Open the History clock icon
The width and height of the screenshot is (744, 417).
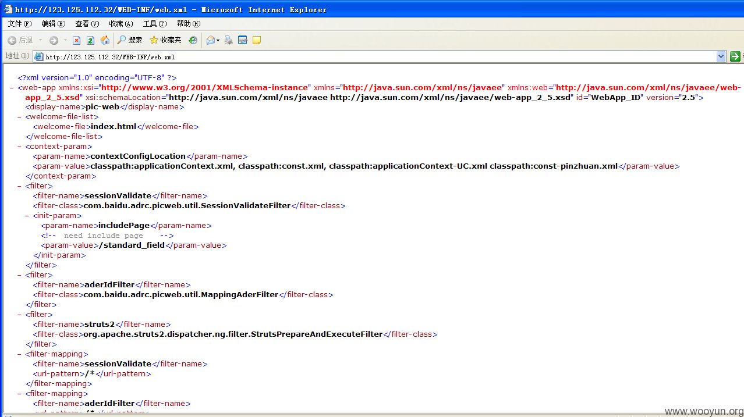pos(193,40)
